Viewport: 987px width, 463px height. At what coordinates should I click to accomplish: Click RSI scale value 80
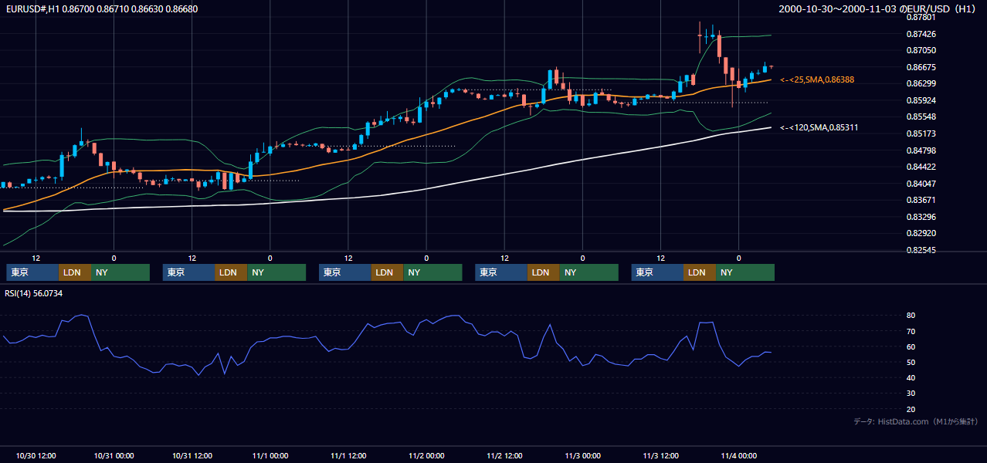click(911, 316)
